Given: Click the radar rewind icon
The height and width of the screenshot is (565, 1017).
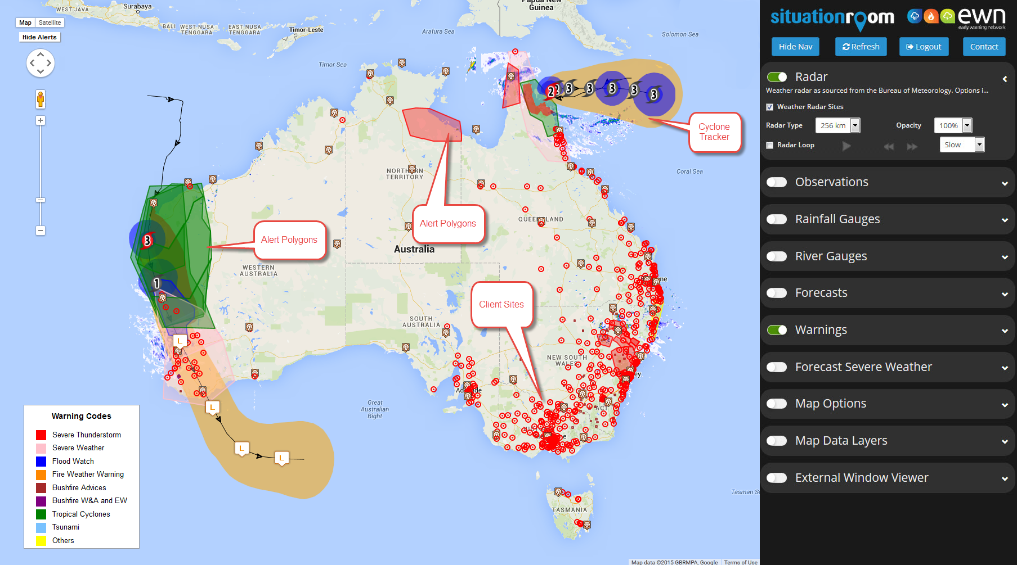Looking at the screenshot, I should tap(889, 146).
